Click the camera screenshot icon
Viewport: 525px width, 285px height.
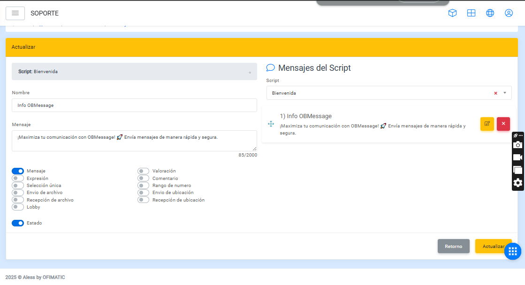[x=517, y=145]
